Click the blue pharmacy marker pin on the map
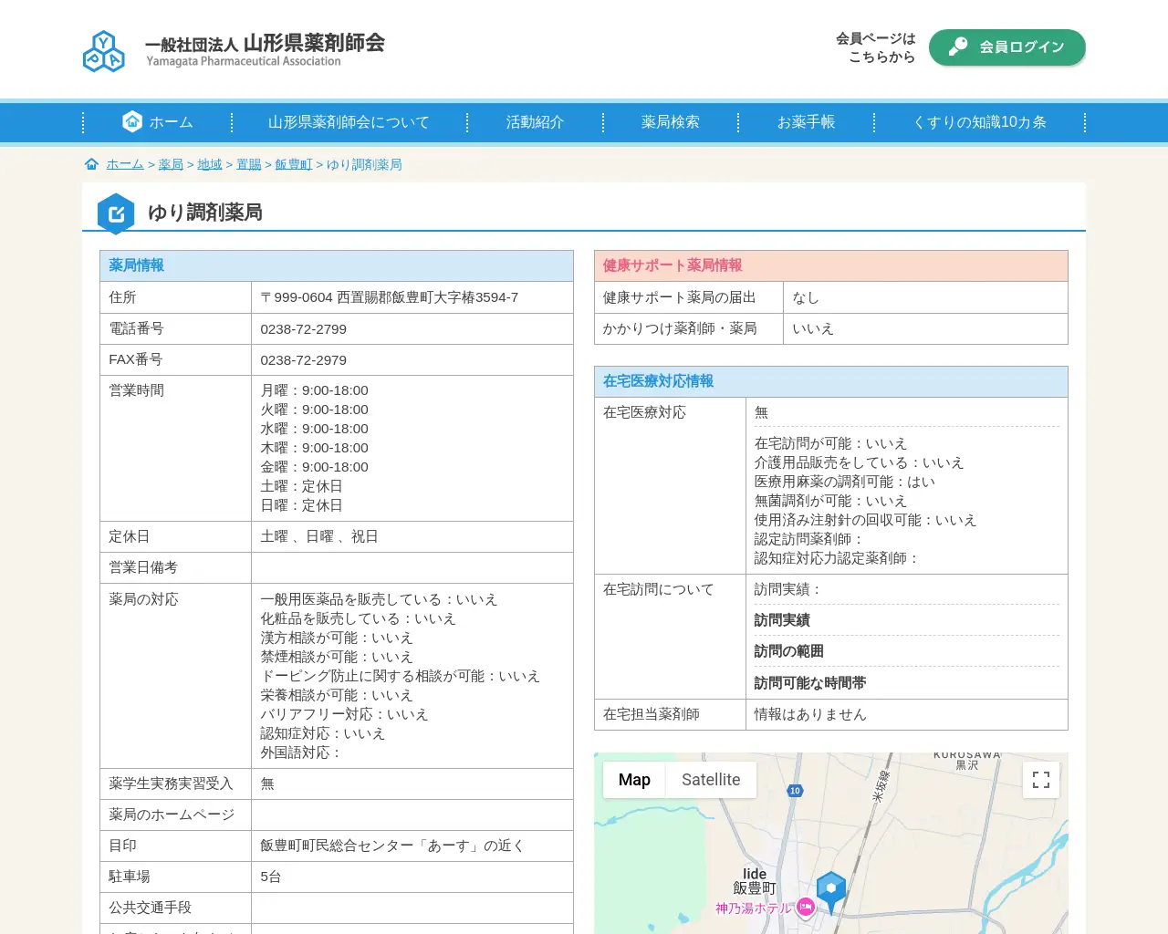Viewport: 1168px width, 934px height. 831,887
